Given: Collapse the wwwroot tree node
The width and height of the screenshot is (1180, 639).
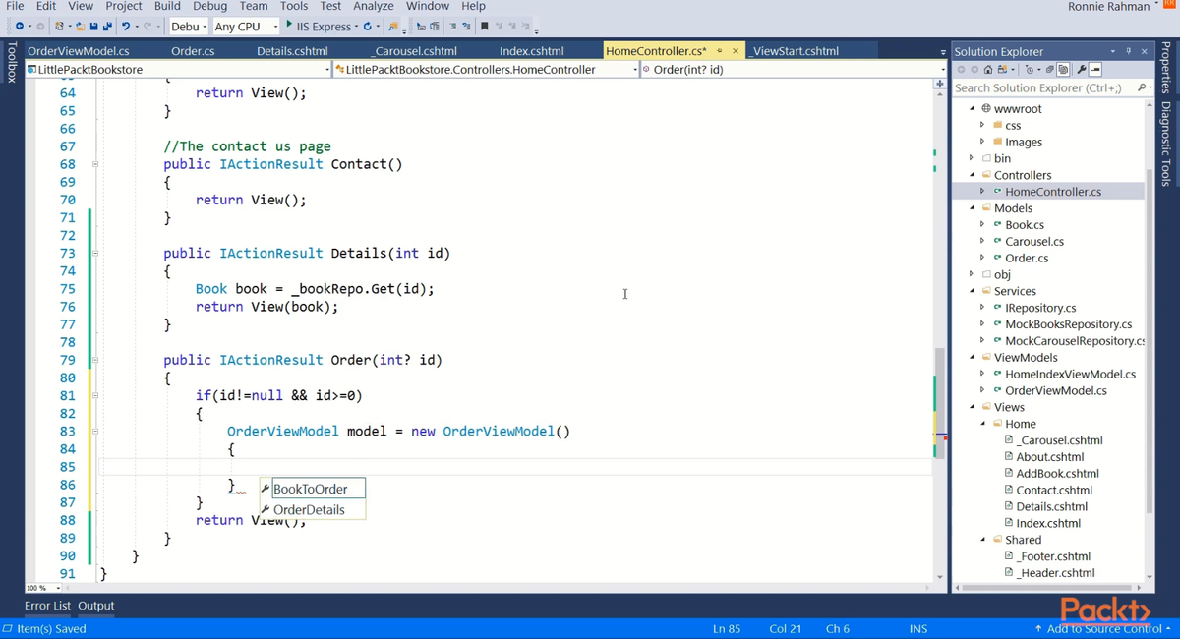Looking at the screenshot, I should 973,108.
